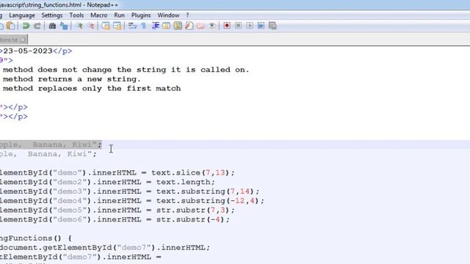
Task: Toggle synchronize vertical scrolling icon
Action: (106, 26)
